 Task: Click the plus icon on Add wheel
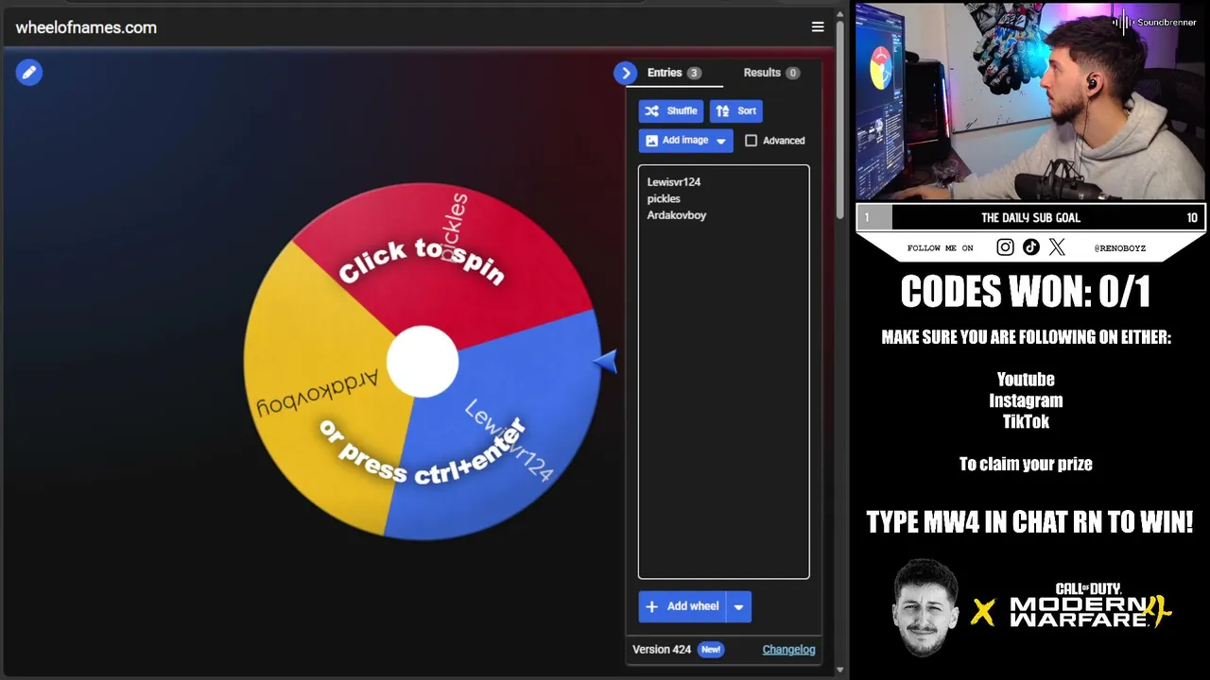(651, 607)
